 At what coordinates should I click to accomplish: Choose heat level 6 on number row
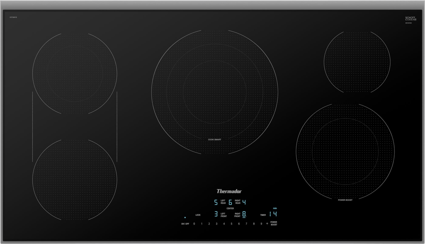pos(239,224)
